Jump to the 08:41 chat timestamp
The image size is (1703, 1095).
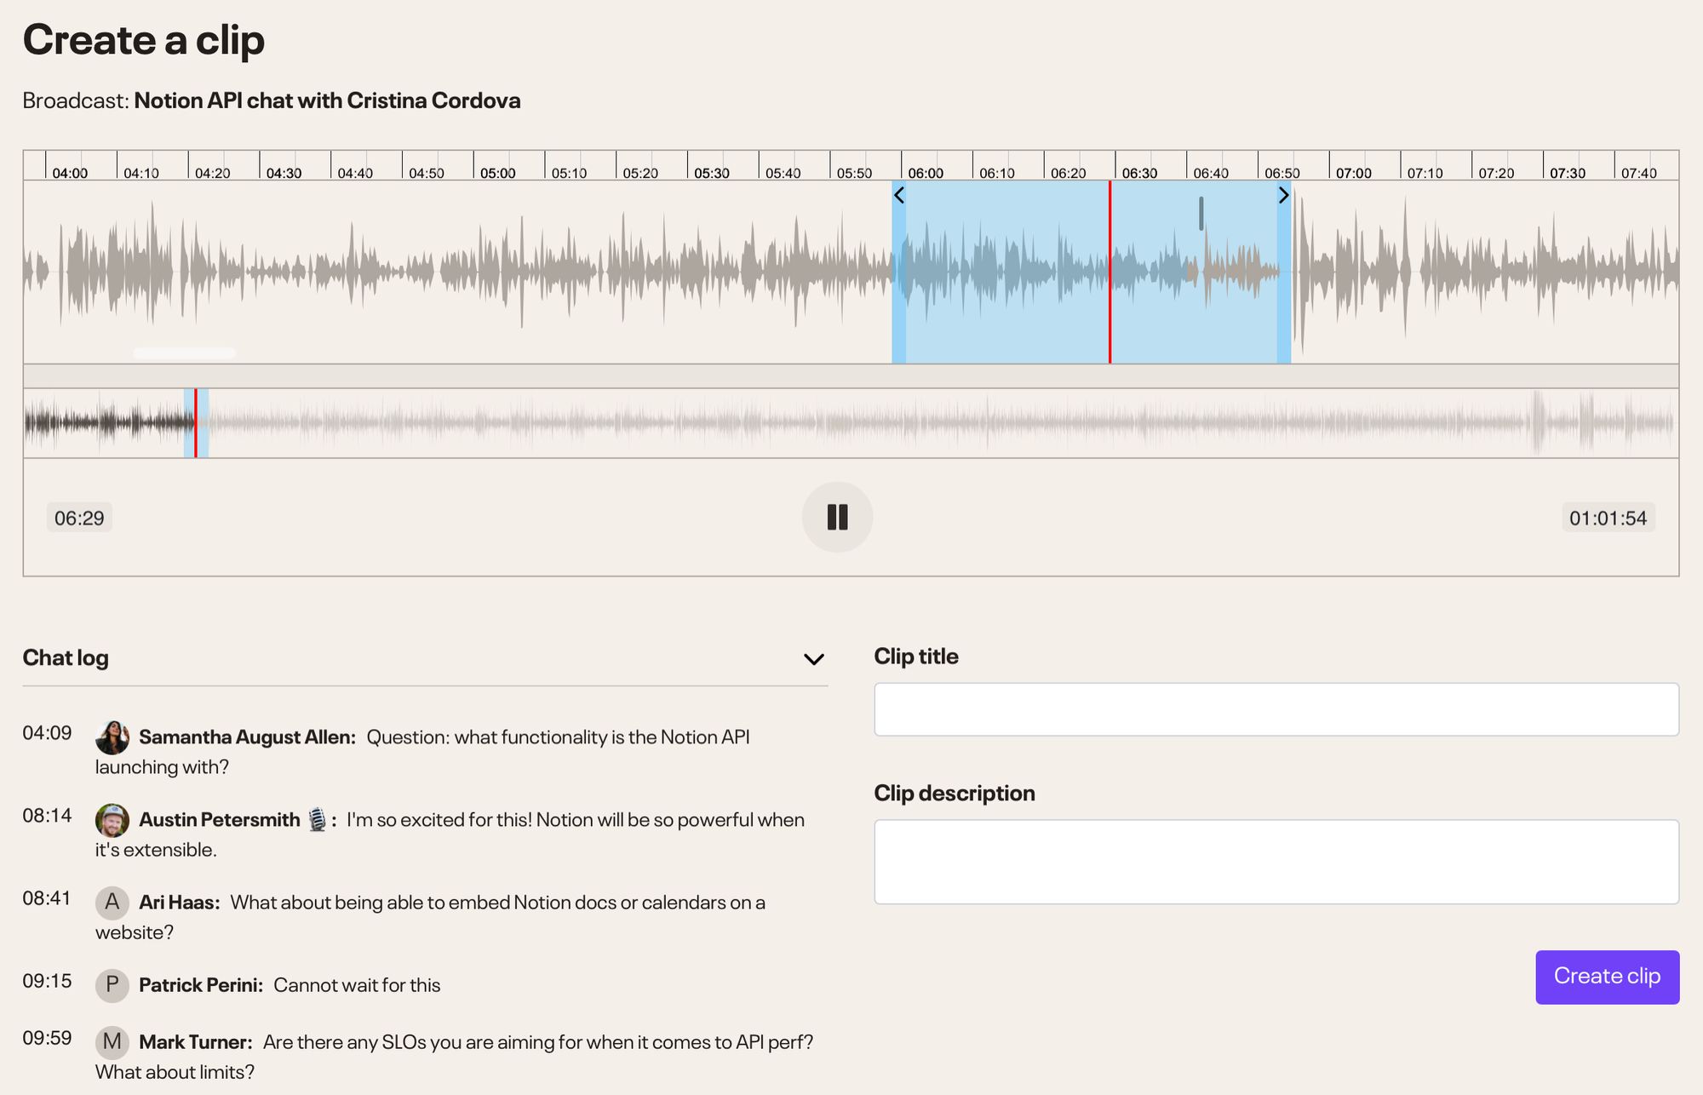click(x=48, y=898)
